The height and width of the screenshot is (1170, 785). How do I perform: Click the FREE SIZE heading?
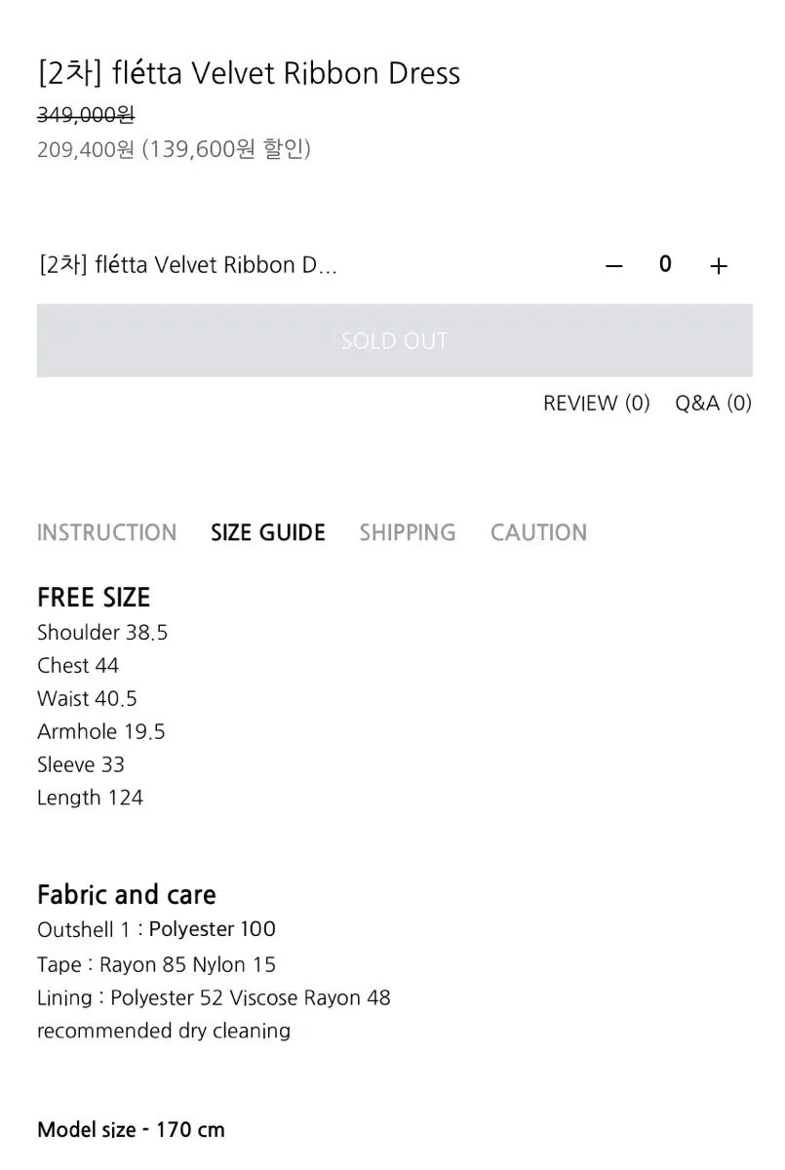pos(94,597)
